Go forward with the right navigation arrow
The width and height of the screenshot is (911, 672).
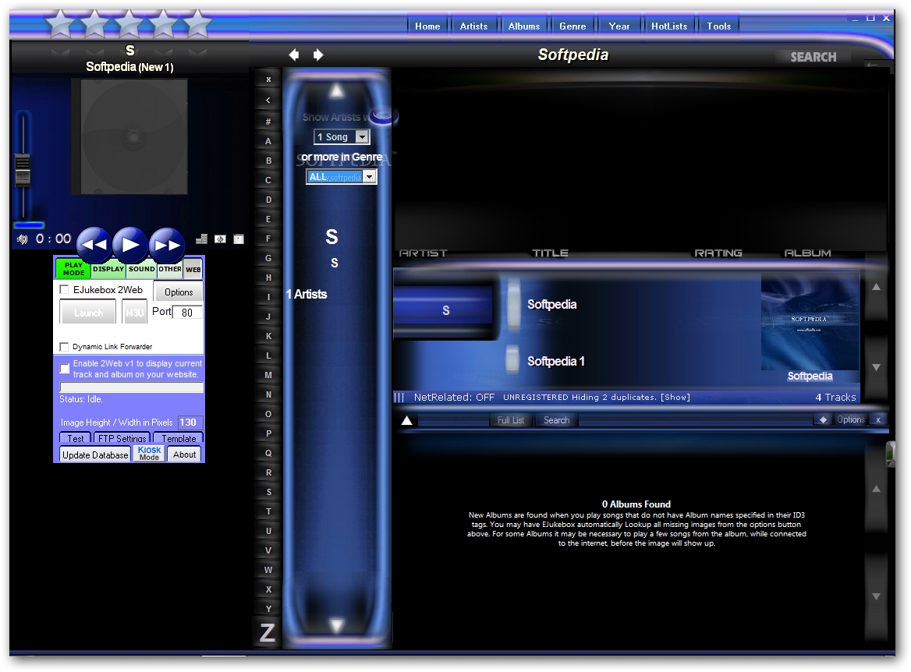pyautogui.click(x=317, y=55)
